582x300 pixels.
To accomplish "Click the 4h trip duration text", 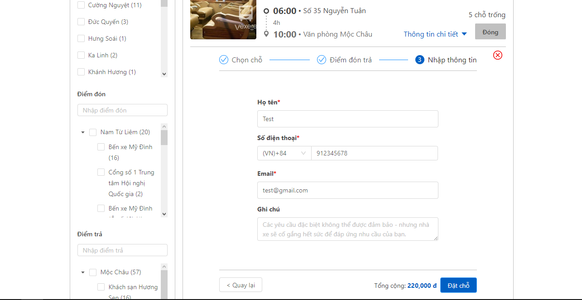I will (277, 23).
